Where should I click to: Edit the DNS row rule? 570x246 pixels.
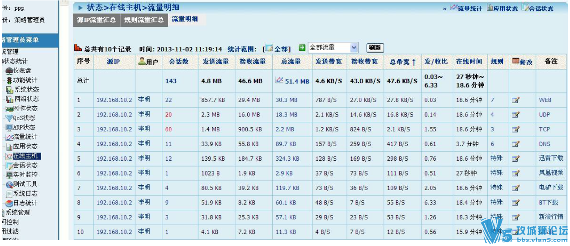(515, 144)
